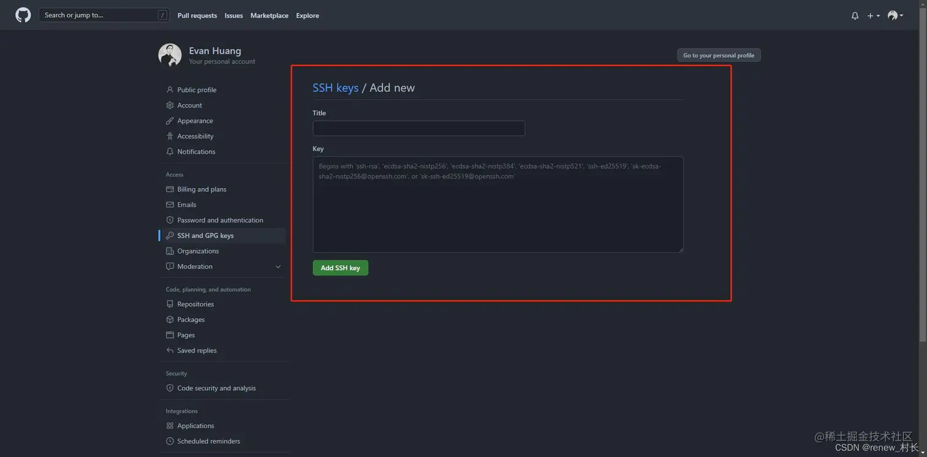927x457 pixels.
Task: Click the Password and authentication shield icon
Action: [x=170, y=220]
